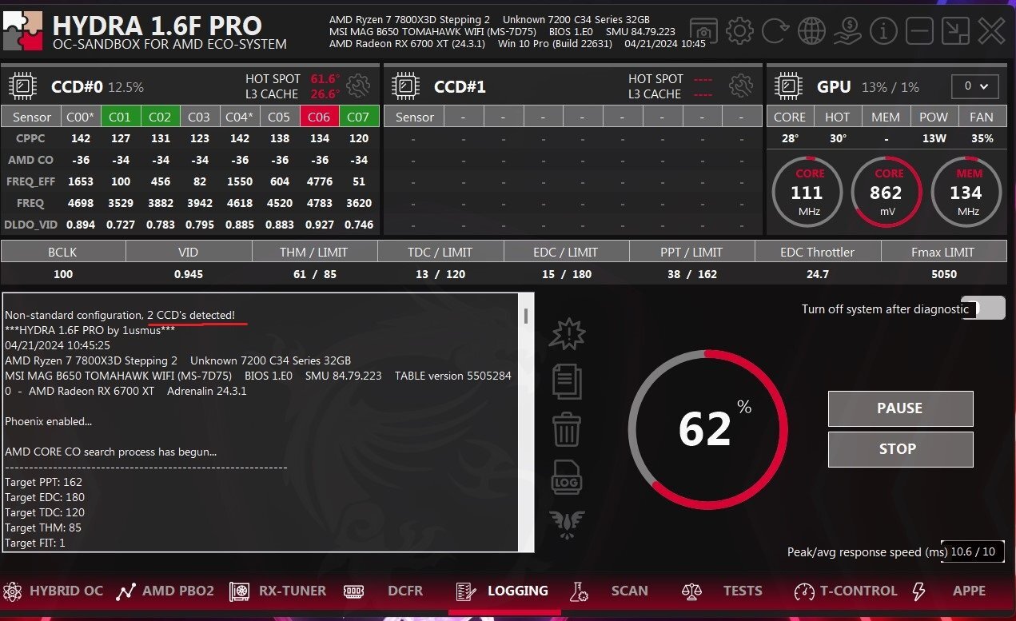
Task: Open the LOG file icon
Action: tap(567, 477)
